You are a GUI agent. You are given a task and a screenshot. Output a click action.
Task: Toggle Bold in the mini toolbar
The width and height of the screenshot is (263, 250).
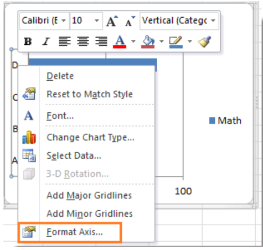coord(28,41)
